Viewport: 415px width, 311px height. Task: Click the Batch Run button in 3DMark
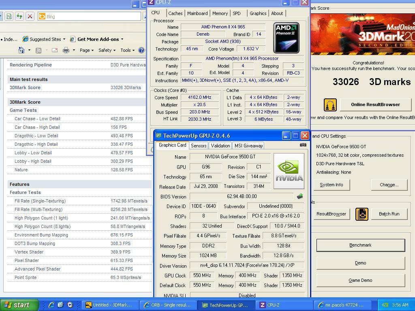click(389, 214)
